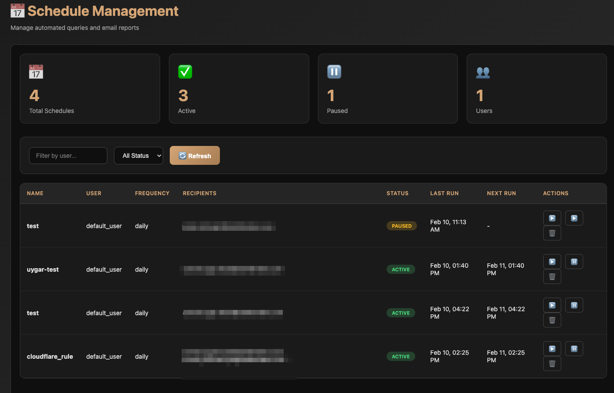Click the Total Schedules calendar icon
The height and width of the screenshot is (393, 614).
[35, 72]
